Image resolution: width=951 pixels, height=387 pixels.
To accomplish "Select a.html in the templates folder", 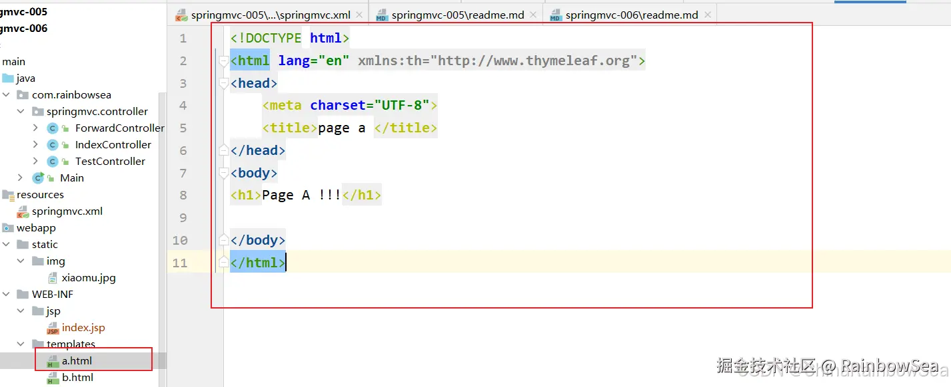I will (77, 361).
